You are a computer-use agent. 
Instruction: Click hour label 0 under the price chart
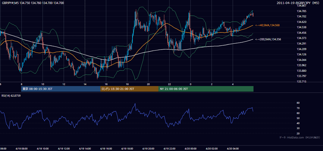[x=191, y=84]
